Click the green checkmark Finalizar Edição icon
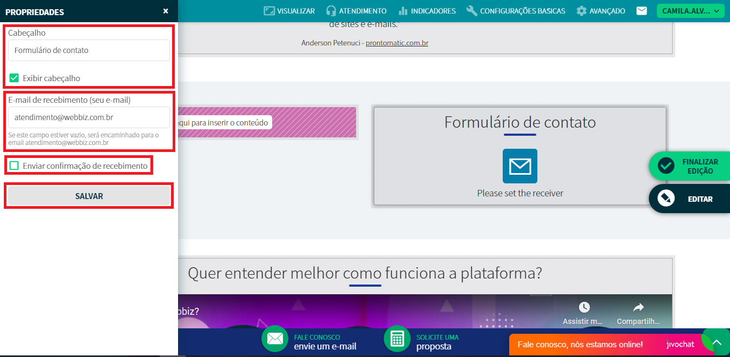Viewport: 730px width, 357px height. pyautogui.click(x=666, y=166)
